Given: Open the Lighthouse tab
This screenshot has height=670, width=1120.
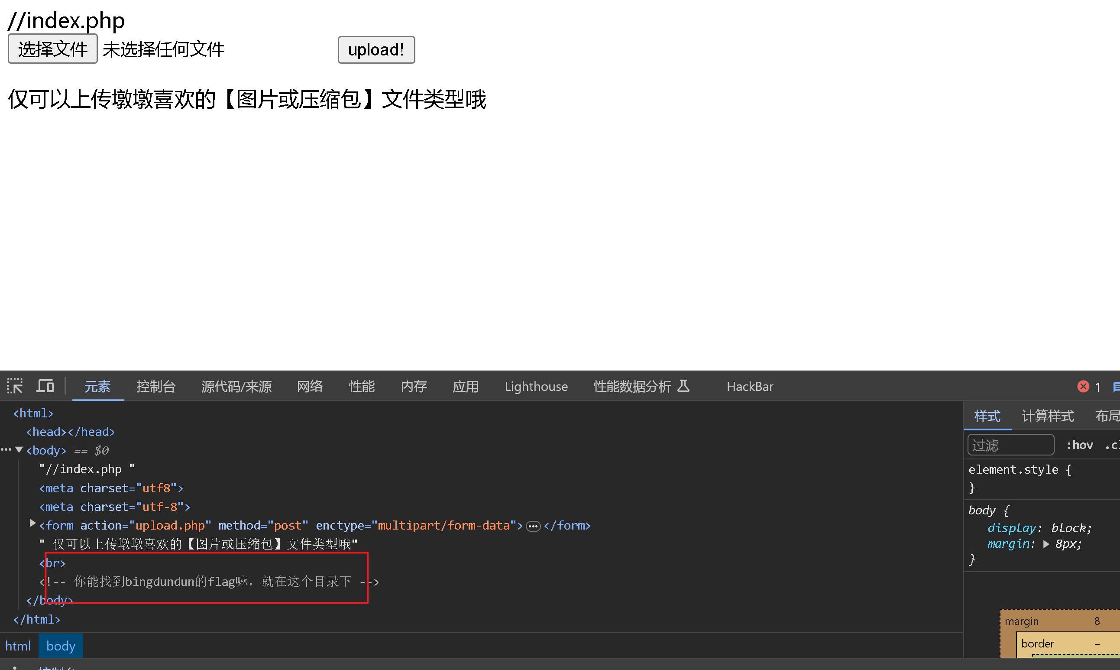Looking at the screenshot, I should (536, 387).
